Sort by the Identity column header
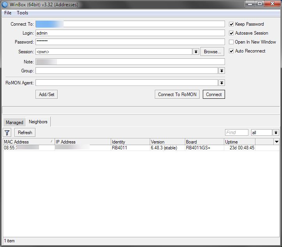The width and height of the screenshot is (282, 247). click(130, 142)
